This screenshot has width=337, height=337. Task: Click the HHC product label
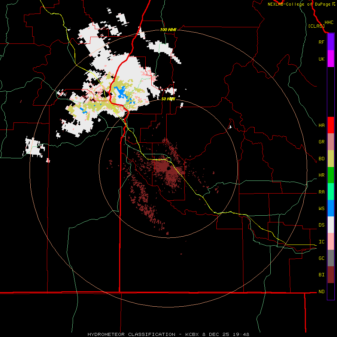(x=329, y=22)
